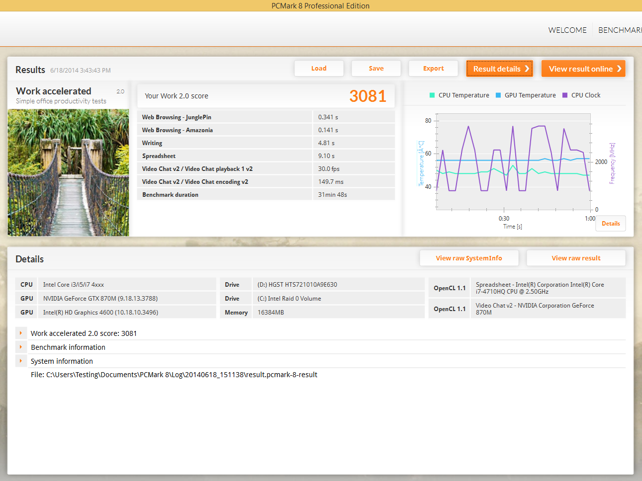Click the temperature and clock chart area
Image resolution: width=642 pixels, height=481 pixels.
pos(513,161)
